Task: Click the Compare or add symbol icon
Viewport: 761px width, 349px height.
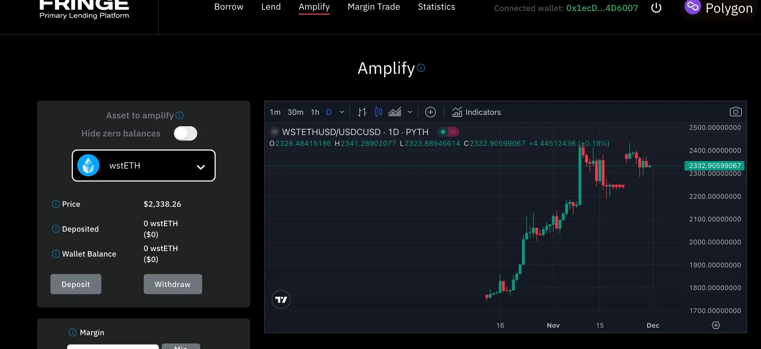Action: click(430, 112)
